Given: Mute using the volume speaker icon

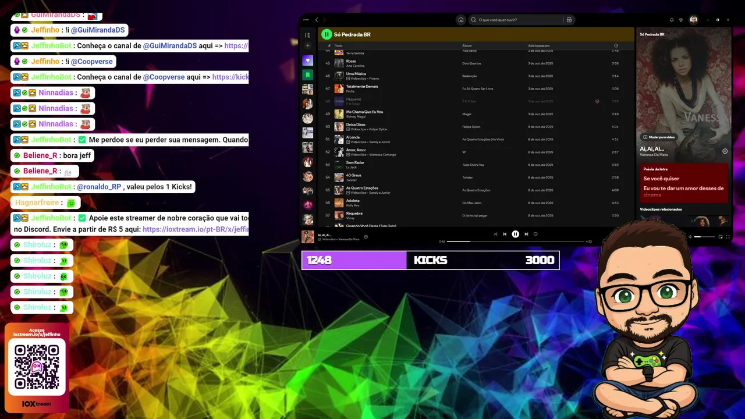Looking at the screenshot, I should coord(690,237).
